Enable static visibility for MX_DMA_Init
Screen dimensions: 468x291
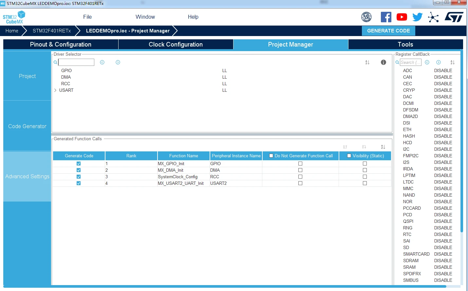[x=365, y=170]
